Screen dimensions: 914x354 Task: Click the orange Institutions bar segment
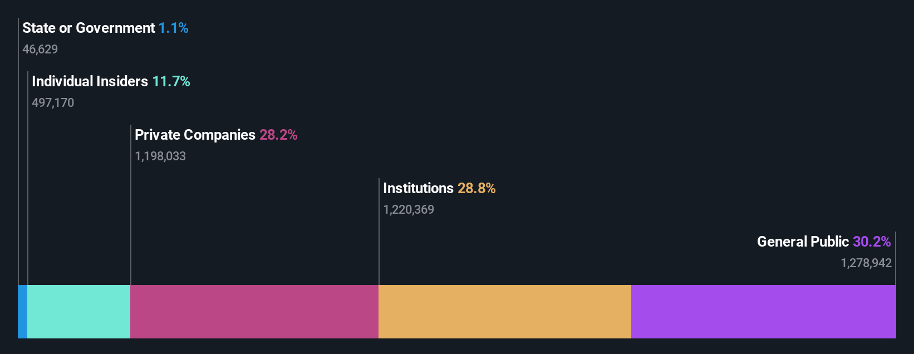pos(504,312)
